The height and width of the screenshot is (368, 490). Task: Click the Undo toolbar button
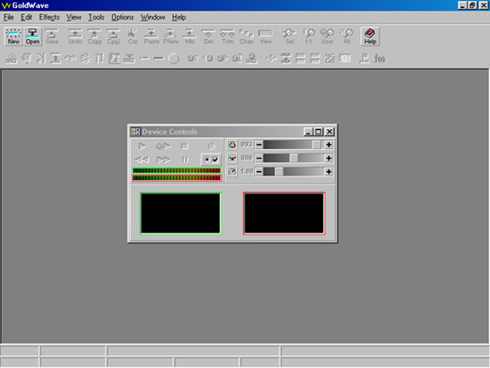click(75, 37)
